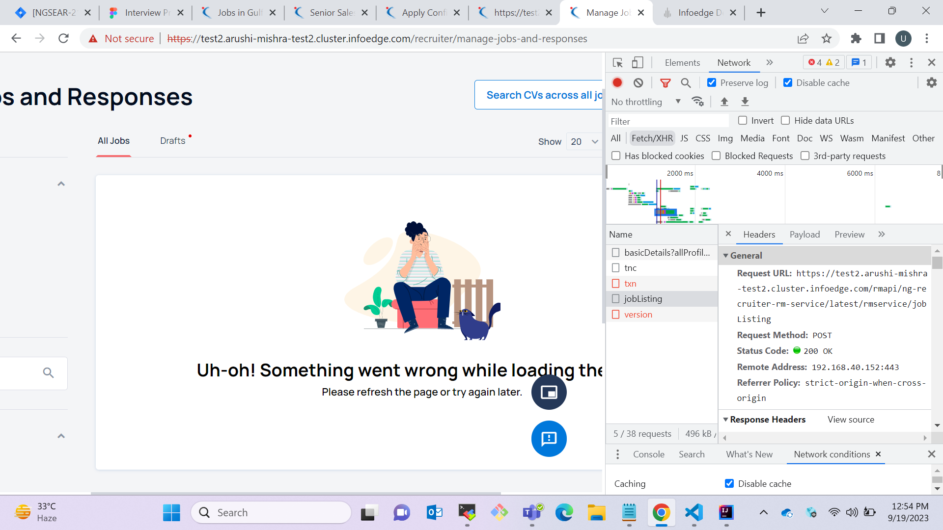The height and width of the screenshot is (530, 943).
Task: Open network search magnifier icon
Action: click(x=686, y=83)
